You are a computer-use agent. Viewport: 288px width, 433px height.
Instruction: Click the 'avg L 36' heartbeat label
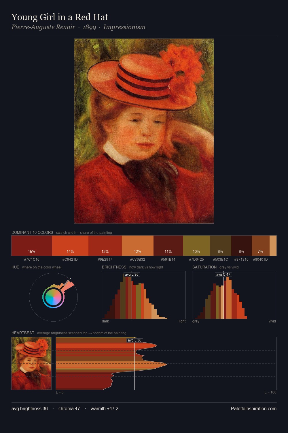click(134, 340)
